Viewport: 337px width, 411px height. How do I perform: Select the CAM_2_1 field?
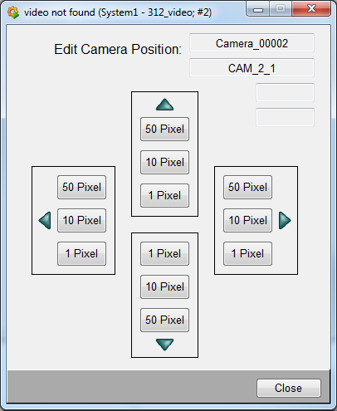point(252,68)
